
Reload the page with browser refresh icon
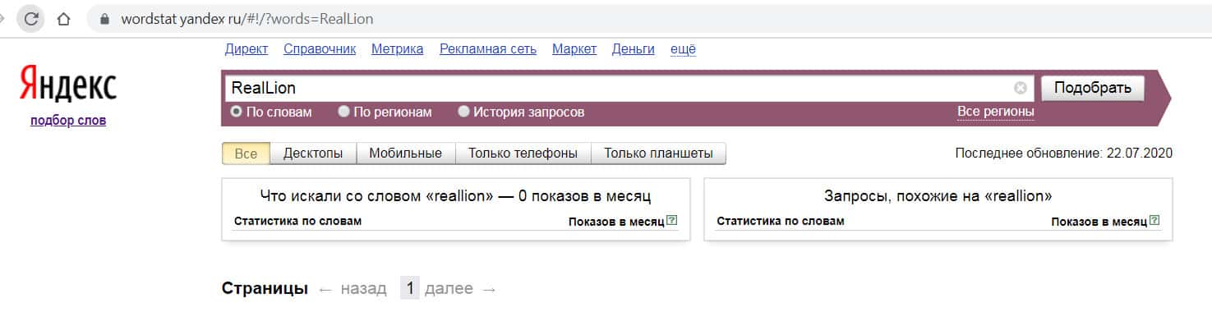tap(31, 19)
